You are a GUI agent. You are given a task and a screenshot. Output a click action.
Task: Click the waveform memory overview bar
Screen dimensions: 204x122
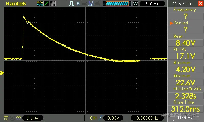pyautogui.click(x=117, y=4)
